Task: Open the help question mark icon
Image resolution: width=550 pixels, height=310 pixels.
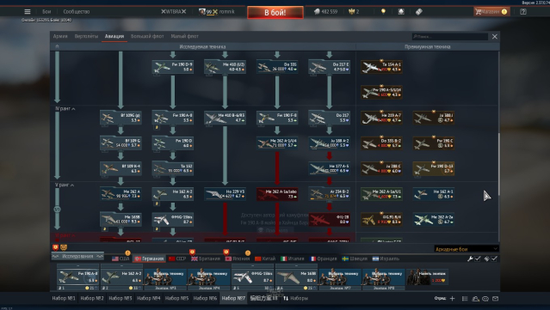Action: (523, 11)
